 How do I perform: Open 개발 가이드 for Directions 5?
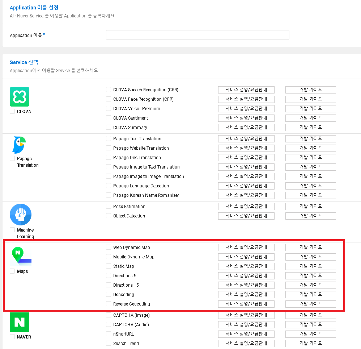(x=311, y=276)
